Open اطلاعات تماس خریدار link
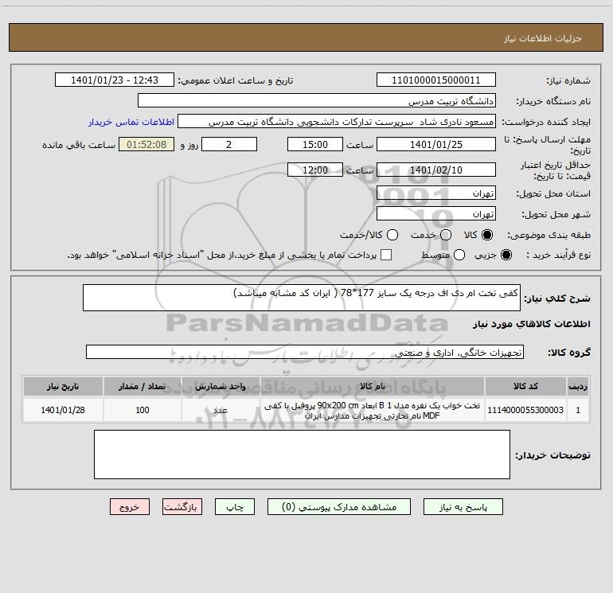 click(x=131, y=122)
